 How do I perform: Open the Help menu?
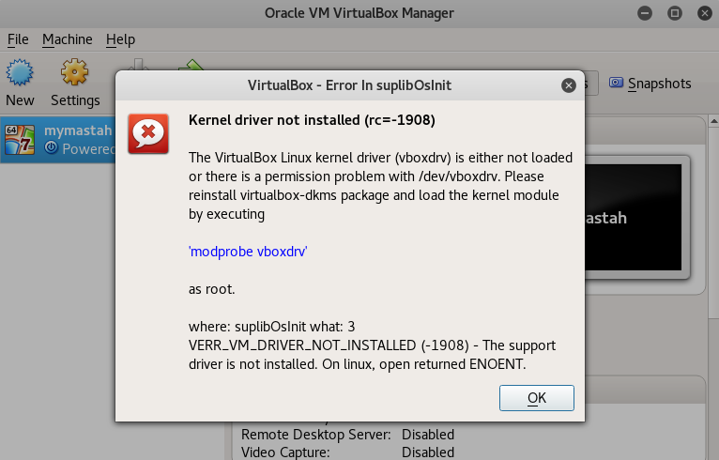click(x=120, y=39)
